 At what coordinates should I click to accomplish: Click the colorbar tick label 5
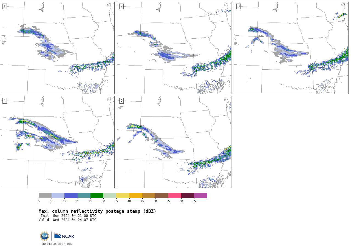(x=39, y=201)
